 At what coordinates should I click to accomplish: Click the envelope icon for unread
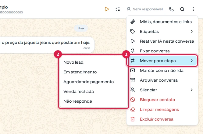pyautogui.click(x=133, y=70)
